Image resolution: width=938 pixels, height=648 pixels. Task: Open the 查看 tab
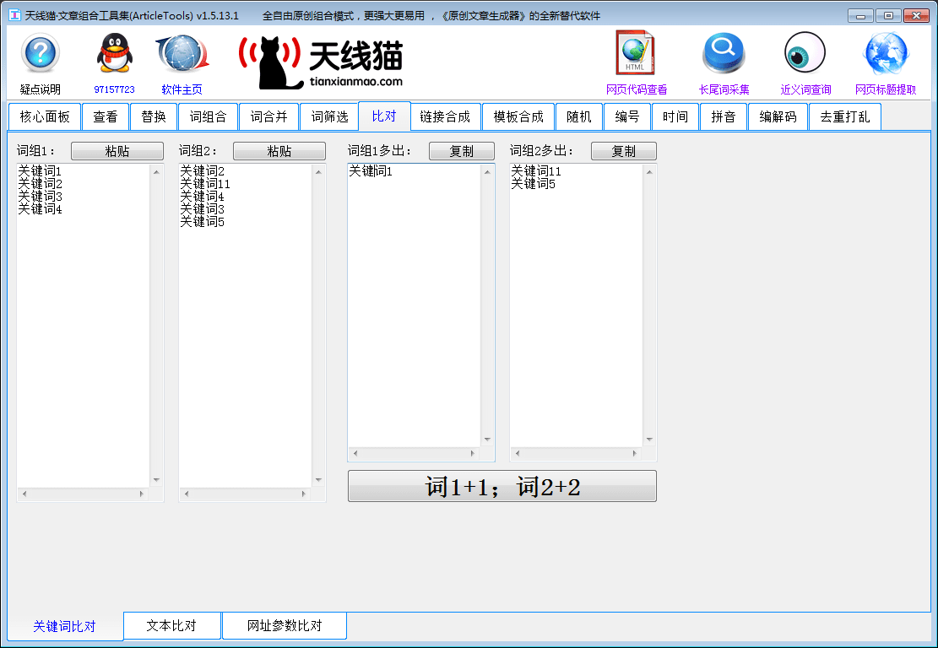pos(106,116)
